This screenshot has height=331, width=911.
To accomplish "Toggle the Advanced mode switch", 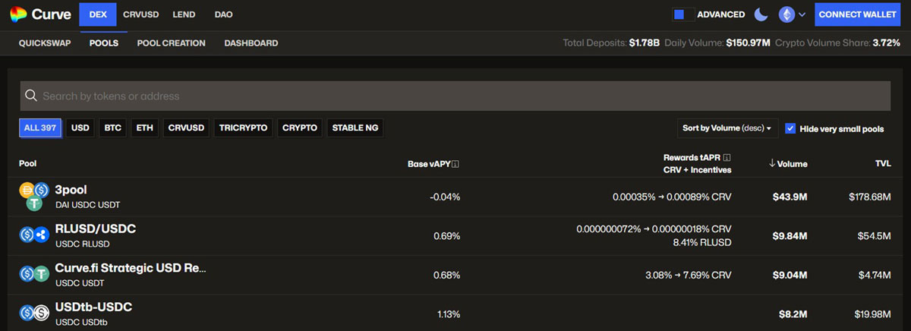I will pos(683,14).
